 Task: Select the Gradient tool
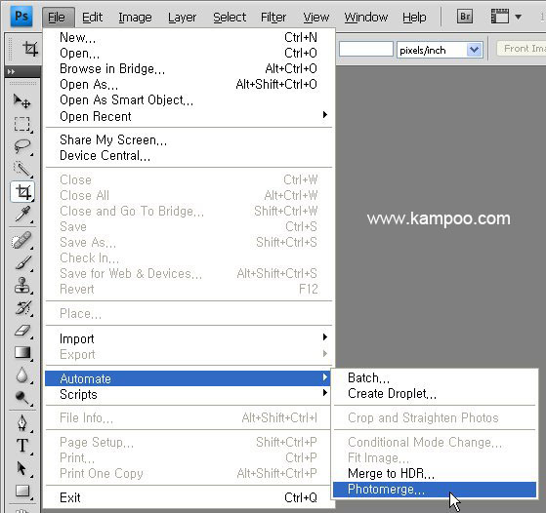tap(22, 352)
